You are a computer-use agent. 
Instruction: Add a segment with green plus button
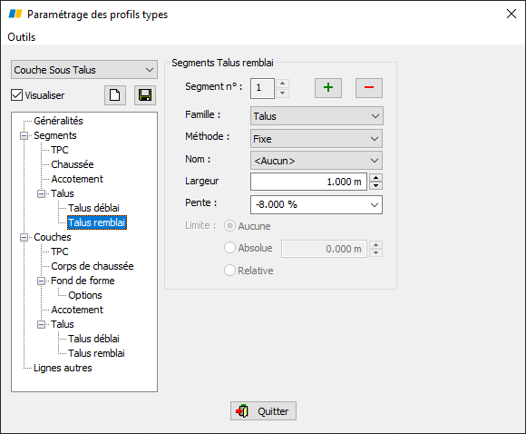click(x=328, y=88)
